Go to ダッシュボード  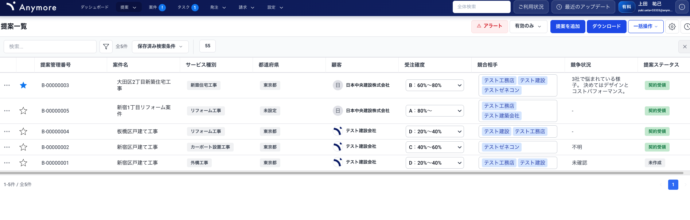tap(95, 7)
